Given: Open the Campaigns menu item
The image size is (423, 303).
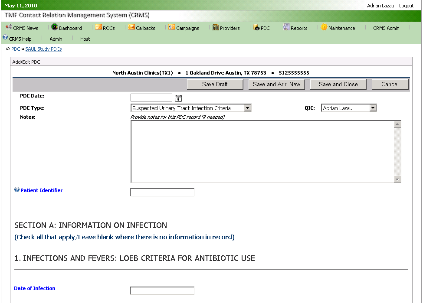Looking at the screenshot, I should (x=187, y=28).
